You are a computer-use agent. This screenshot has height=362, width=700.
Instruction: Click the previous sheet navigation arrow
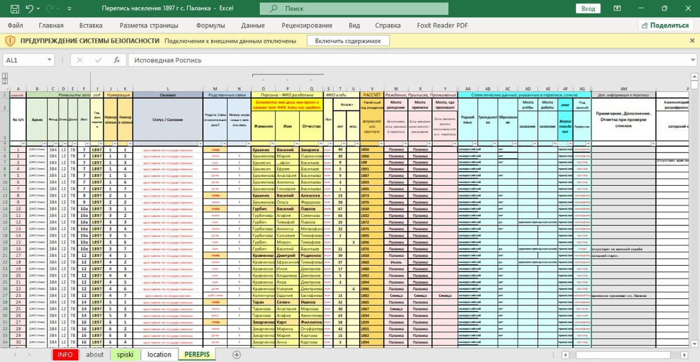(x=14, y=354)
